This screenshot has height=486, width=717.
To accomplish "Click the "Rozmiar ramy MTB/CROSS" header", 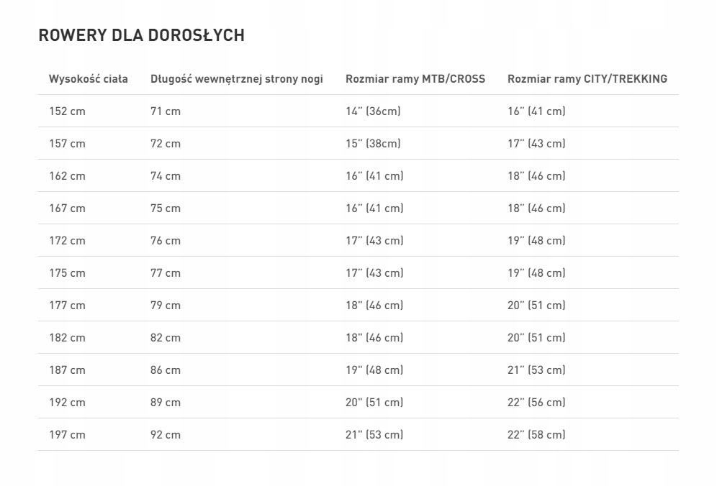I will click(x=415, y=79).
